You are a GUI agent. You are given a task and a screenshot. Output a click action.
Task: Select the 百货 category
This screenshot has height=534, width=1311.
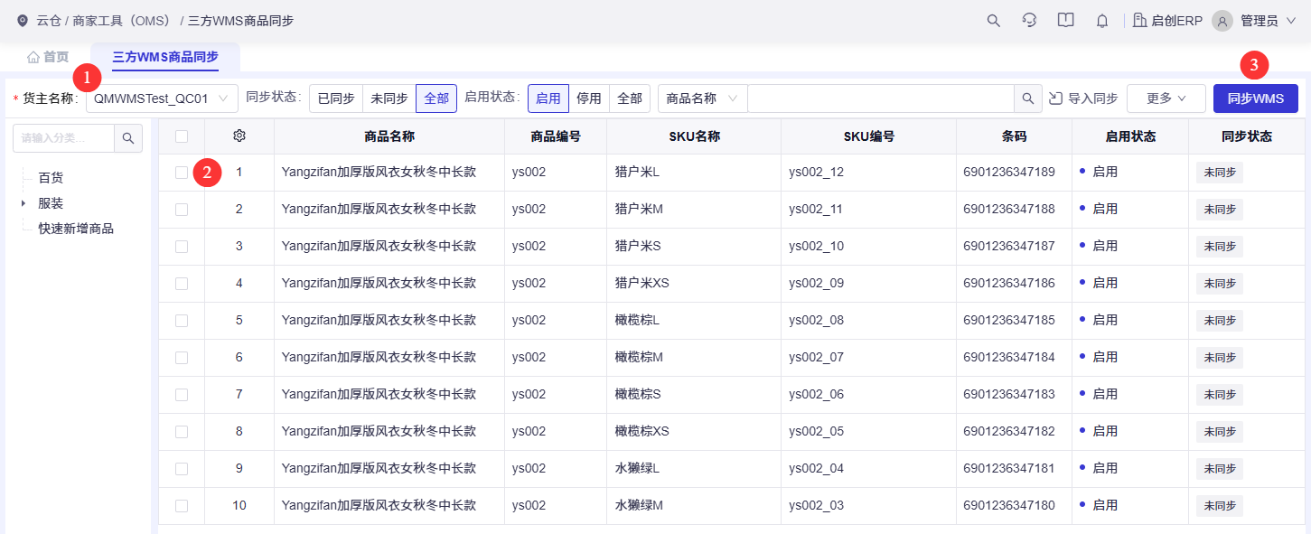(51, 178)
